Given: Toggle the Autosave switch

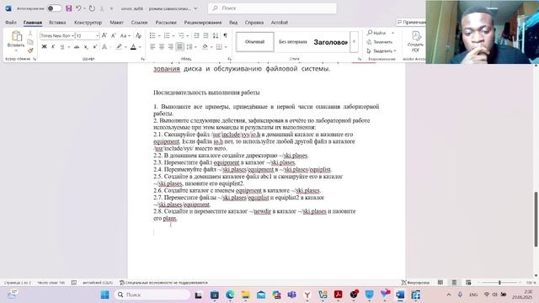Looking at the screenshot, I should pyautogui.click(x=54, y=8).
